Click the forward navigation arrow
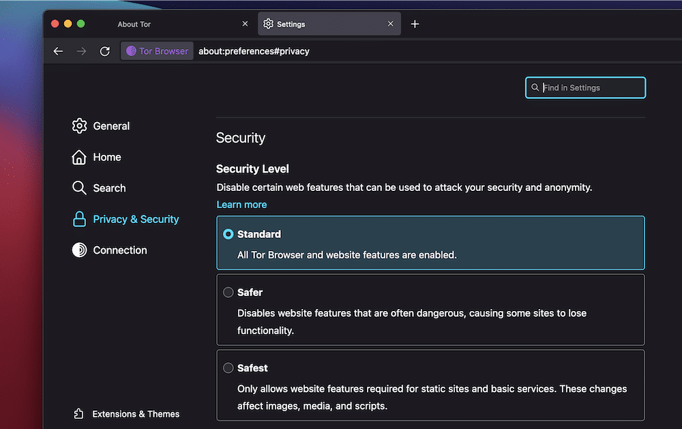This screenshot has height=429, width=682. click(81, 50)
